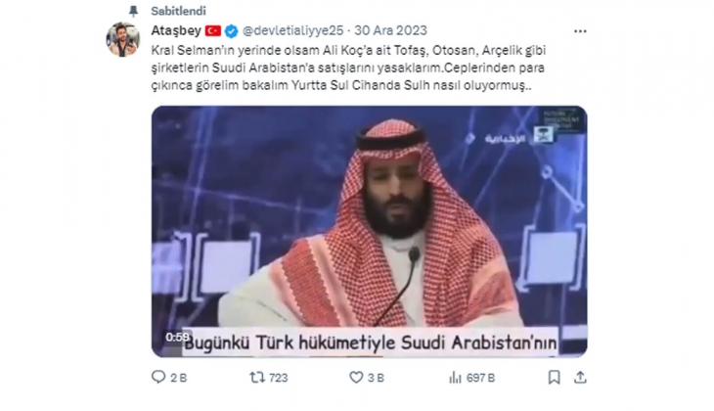714x411 pixels.
Task: Bookmark this tweet with the bookmark icon
Action: [555, 378]
